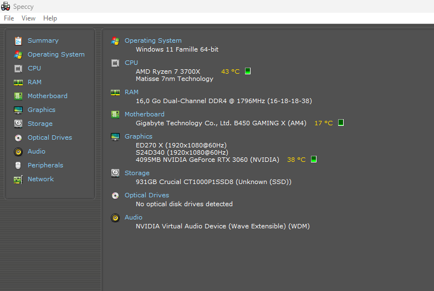Click the Motherboard icon in sidebar
434x291 pixels.
(x=18, y=96)
